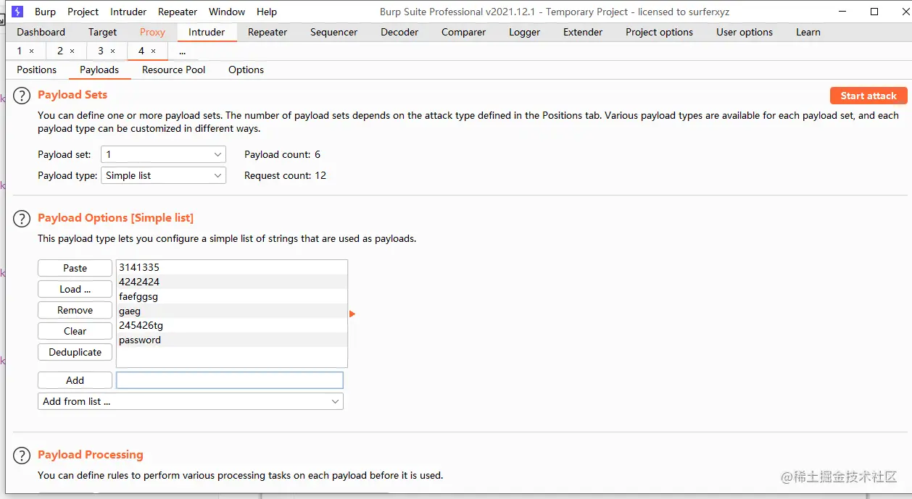Maximize the Burp Suite window

pos(874,12)
